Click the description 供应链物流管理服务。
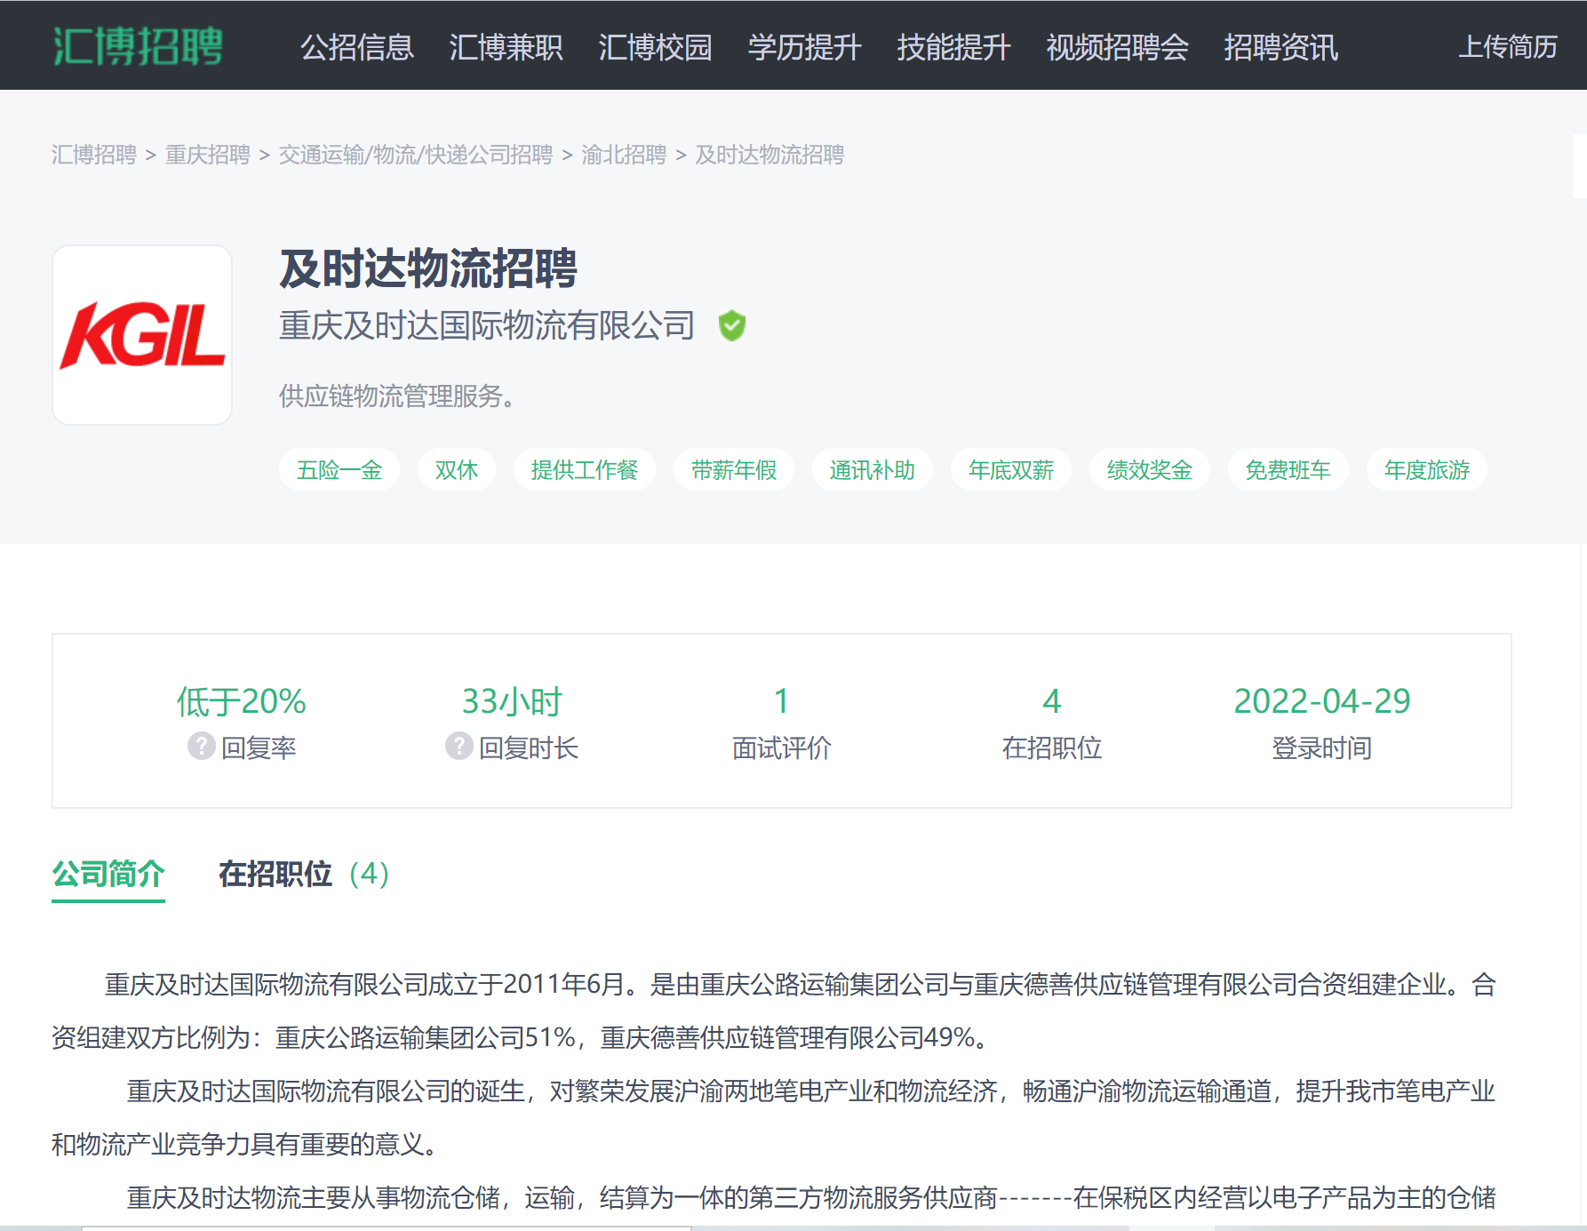This screenshot has width=1587, height=1231. pyautogui.click(x=398, y=396)
